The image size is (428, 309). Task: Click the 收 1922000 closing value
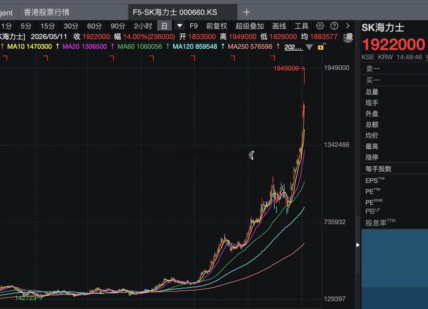[92, 37]
